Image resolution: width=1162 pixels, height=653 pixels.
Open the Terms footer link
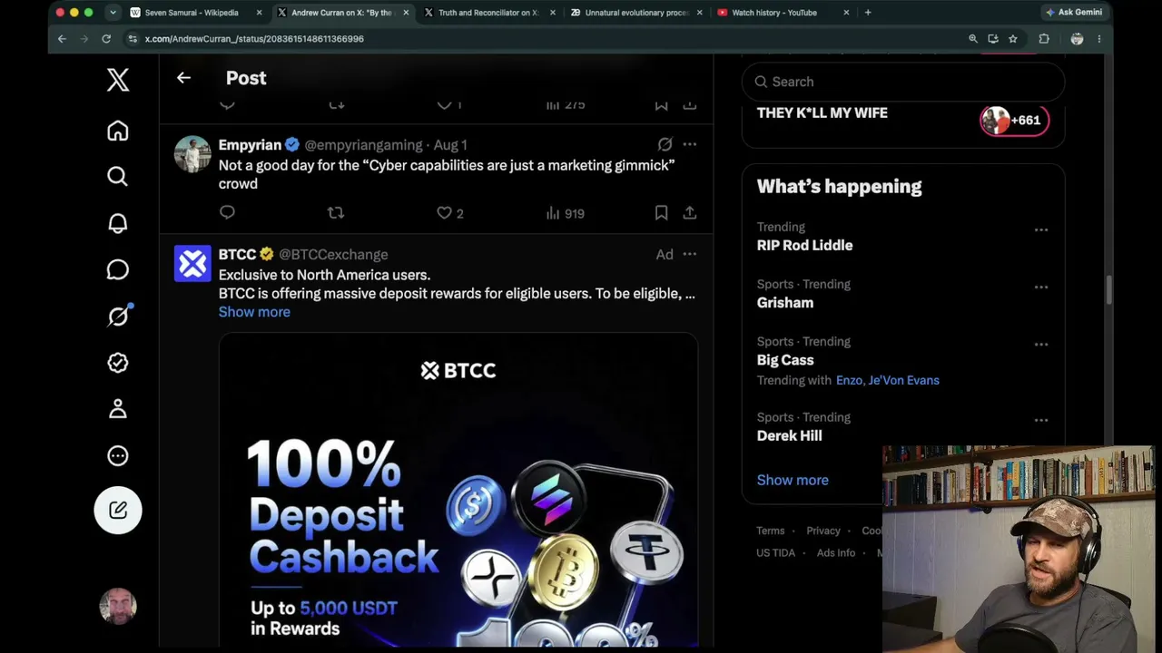[x=770, y=531]
